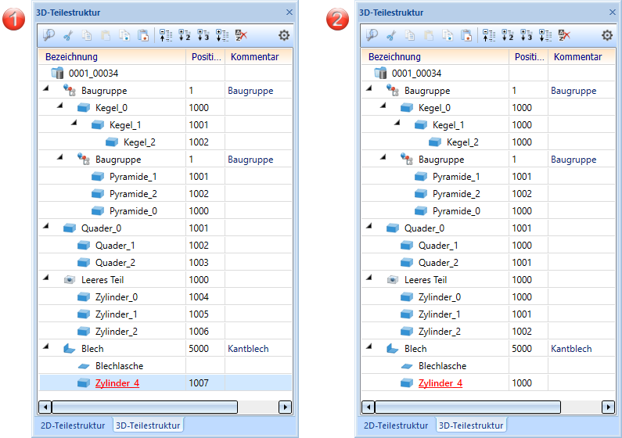Expand structure to level 2 in left panel
The width and height of the screenshot is (622, 438).
point(185,35)
